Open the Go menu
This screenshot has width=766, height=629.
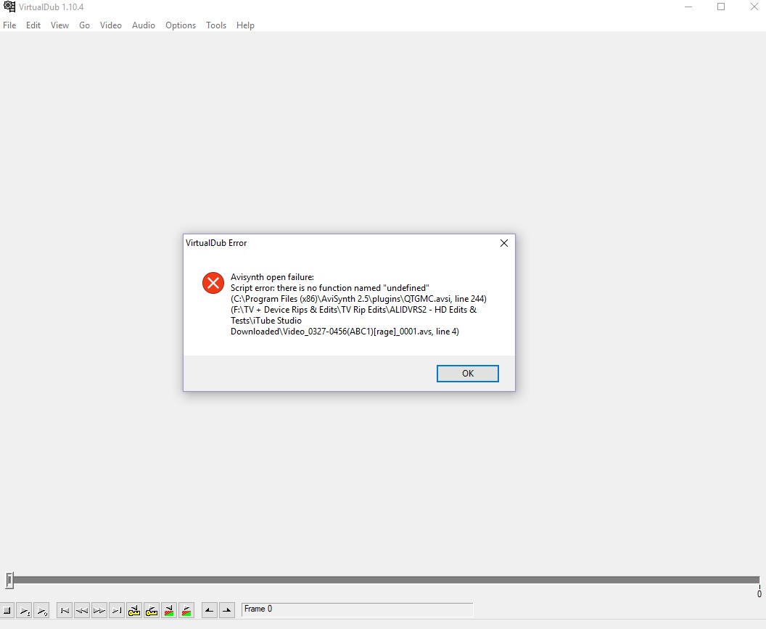85,25
